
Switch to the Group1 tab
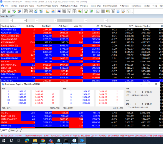click(x=13, y=130)
